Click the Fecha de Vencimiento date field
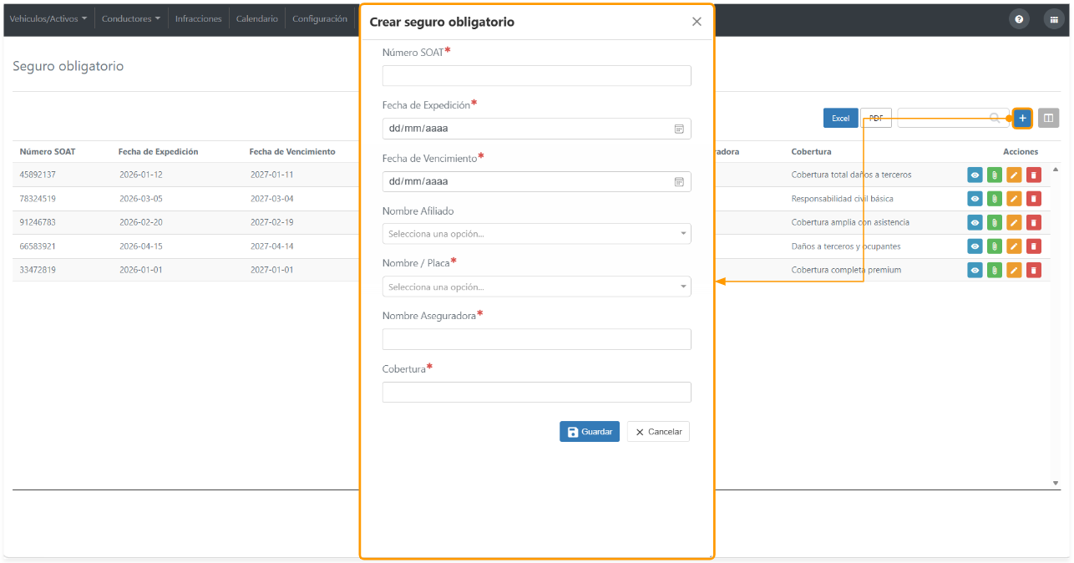This screenshot has height=563, width=1074. [537, 181]
